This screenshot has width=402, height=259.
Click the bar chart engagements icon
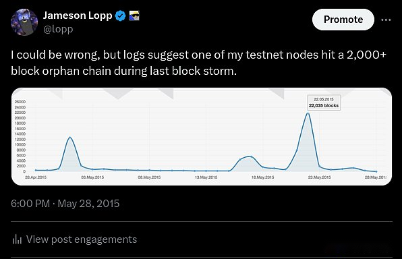(17, 239)
